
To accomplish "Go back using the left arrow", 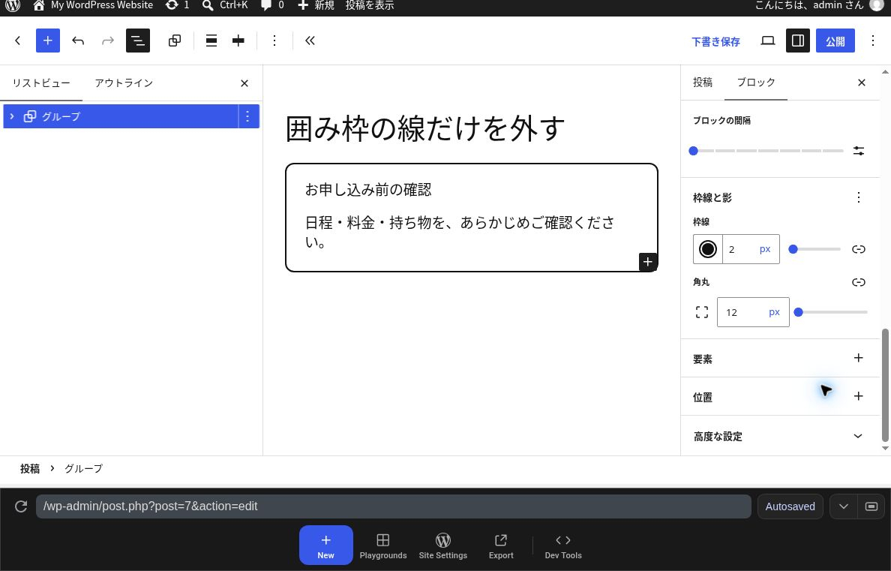I will (x=17, y=41).
